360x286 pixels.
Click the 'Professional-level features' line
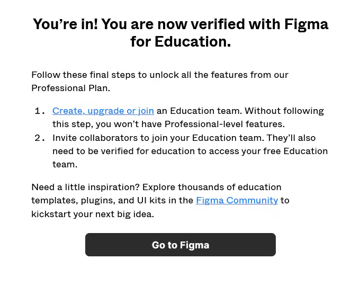coord(168,124)
